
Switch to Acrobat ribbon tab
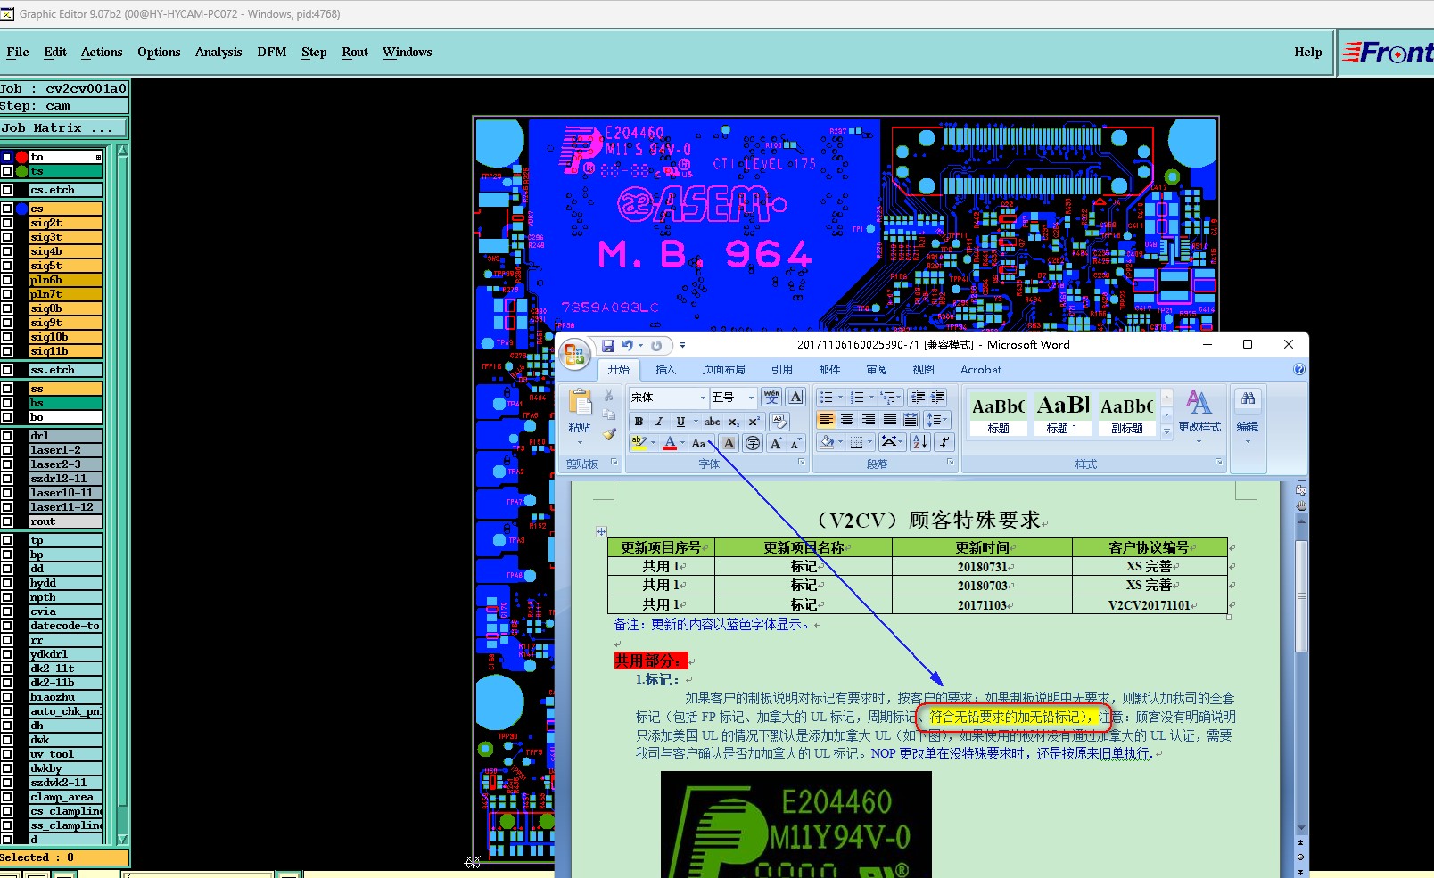980,370
